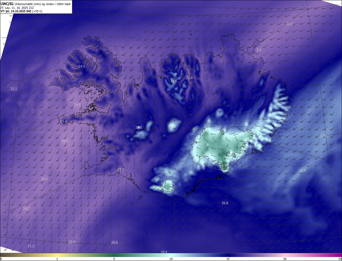Click the title line 'UWC/IG: Úrkomumætti (mm) og vindur'

[x=36, y=4]
